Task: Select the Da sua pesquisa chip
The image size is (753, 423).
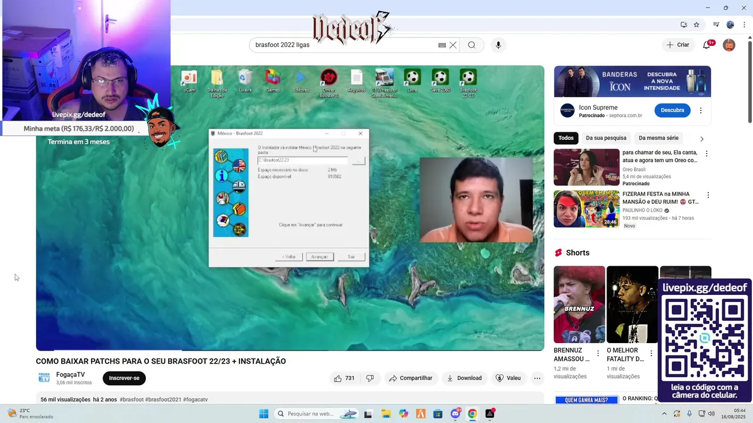Action: [x=606, y=138]
